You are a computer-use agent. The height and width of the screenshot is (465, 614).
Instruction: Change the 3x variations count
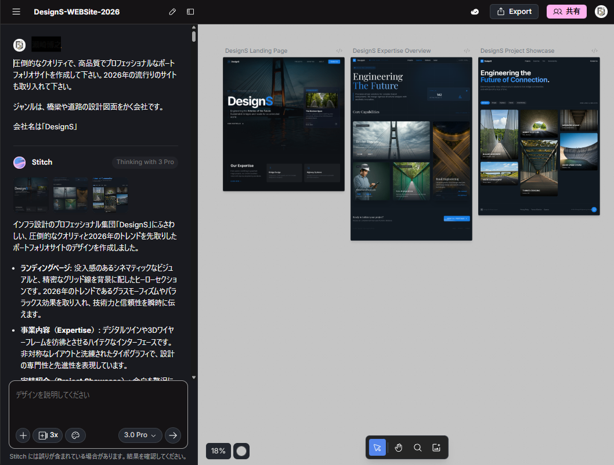pyautogui.click(x=48, y=435)
